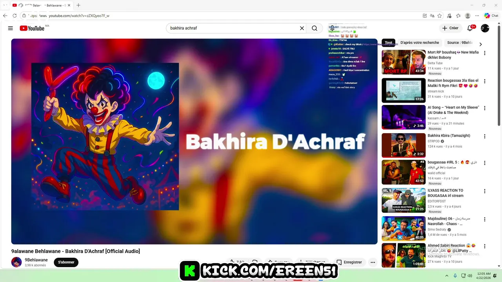Image resolution: width=502 pixels, height=282 pixels.
Task: Open the taskbar network icon
Action: [463, 276]
